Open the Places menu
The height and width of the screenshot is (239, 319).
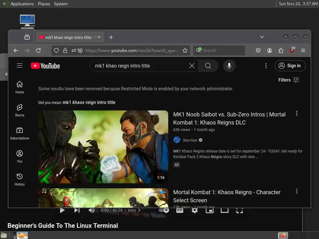44,4
